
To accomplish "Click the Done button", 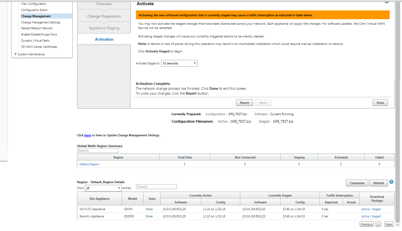I will point(380,103).
